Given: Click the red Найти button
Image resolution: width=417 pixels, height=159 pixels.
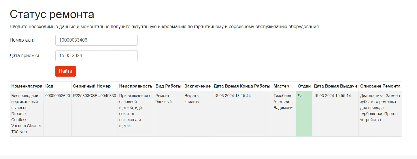Looking at the screenshot, I should pos(65,71).
